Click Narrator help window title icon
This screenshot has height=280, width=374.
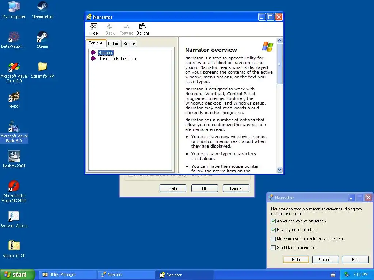tap(89, 17)
